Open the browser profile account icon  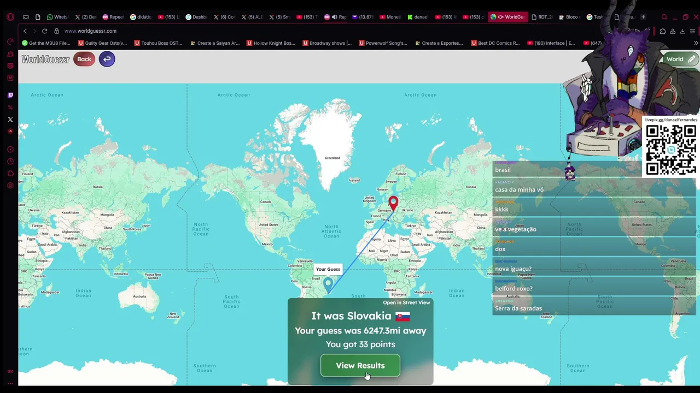coord(673,31)
